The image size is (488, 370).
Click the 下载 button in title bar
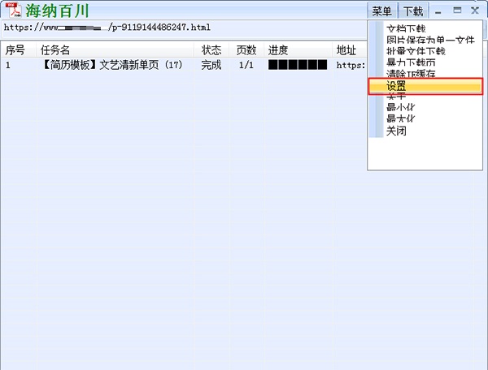[413, 11]
